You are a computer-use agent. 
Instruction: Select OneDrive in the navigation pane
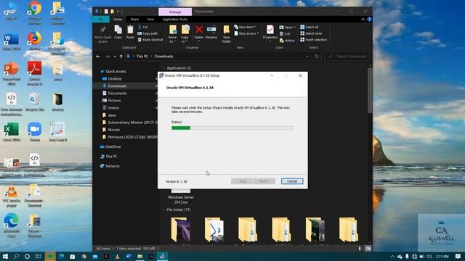(113, 146)
